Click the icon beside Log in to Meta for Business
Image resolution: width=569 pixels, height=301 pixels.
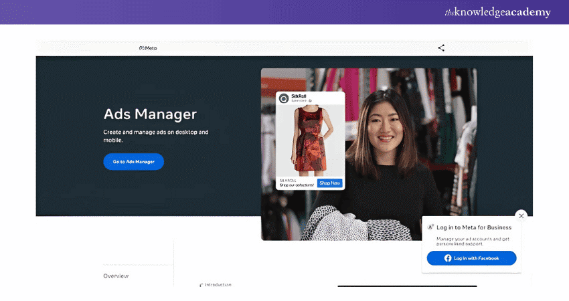(x=430, y=227)
